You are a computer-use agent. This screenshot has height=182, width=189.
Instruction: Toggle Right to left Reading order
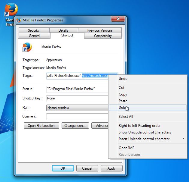[x=148, y=126]
